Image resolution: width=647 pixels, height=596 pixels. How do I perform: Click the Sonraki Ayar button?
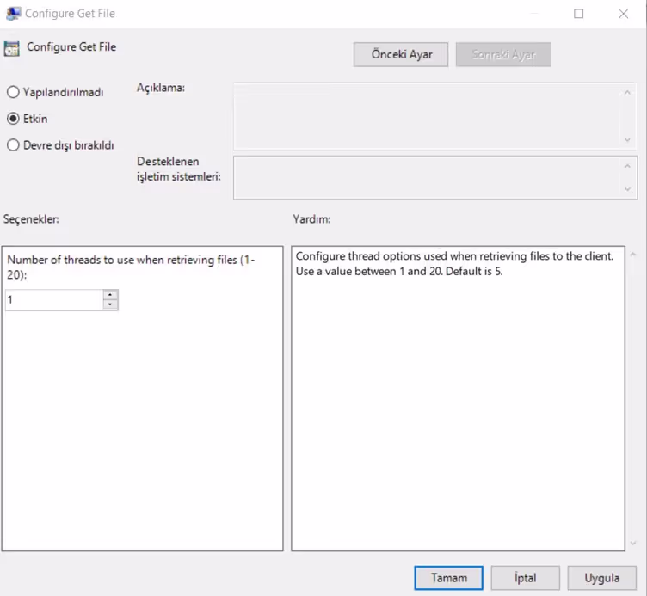pos(503,54)
